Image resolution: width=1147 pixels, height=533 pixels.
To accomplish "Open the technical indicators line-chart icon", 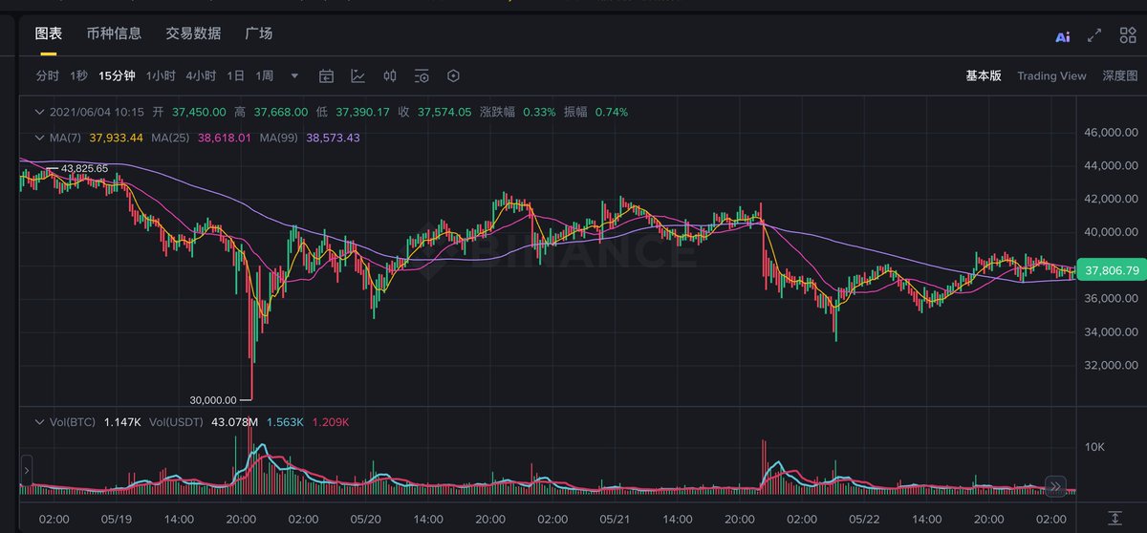I will [358, 75].
